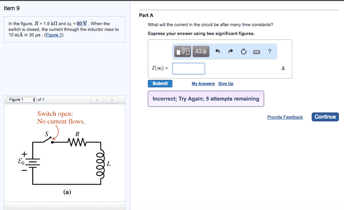Screen dimensions: 344x210
Task: Click the redo arrow icon
Action: tap(230, 52)
